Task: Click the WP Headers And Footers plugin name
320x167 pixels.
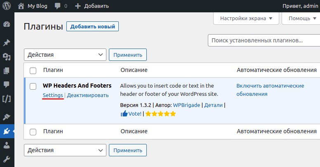Action: pos(77,86)
